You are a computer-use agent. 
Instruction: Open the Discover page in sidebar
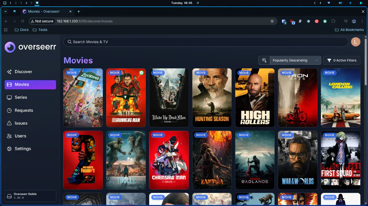23,72
